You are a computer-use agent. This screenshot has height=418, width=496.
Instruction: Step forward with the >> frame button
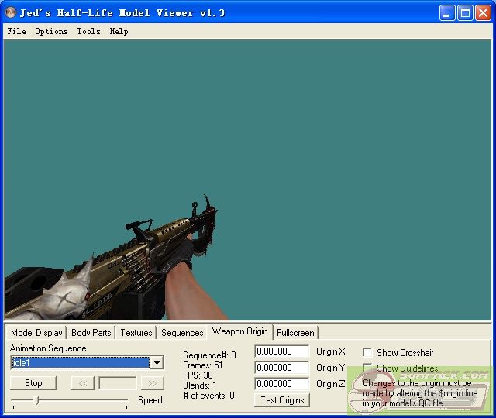153,383
